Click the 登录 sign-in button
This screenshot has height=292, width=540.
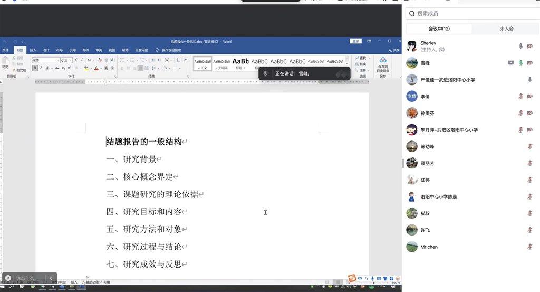[x=355, y=41]
